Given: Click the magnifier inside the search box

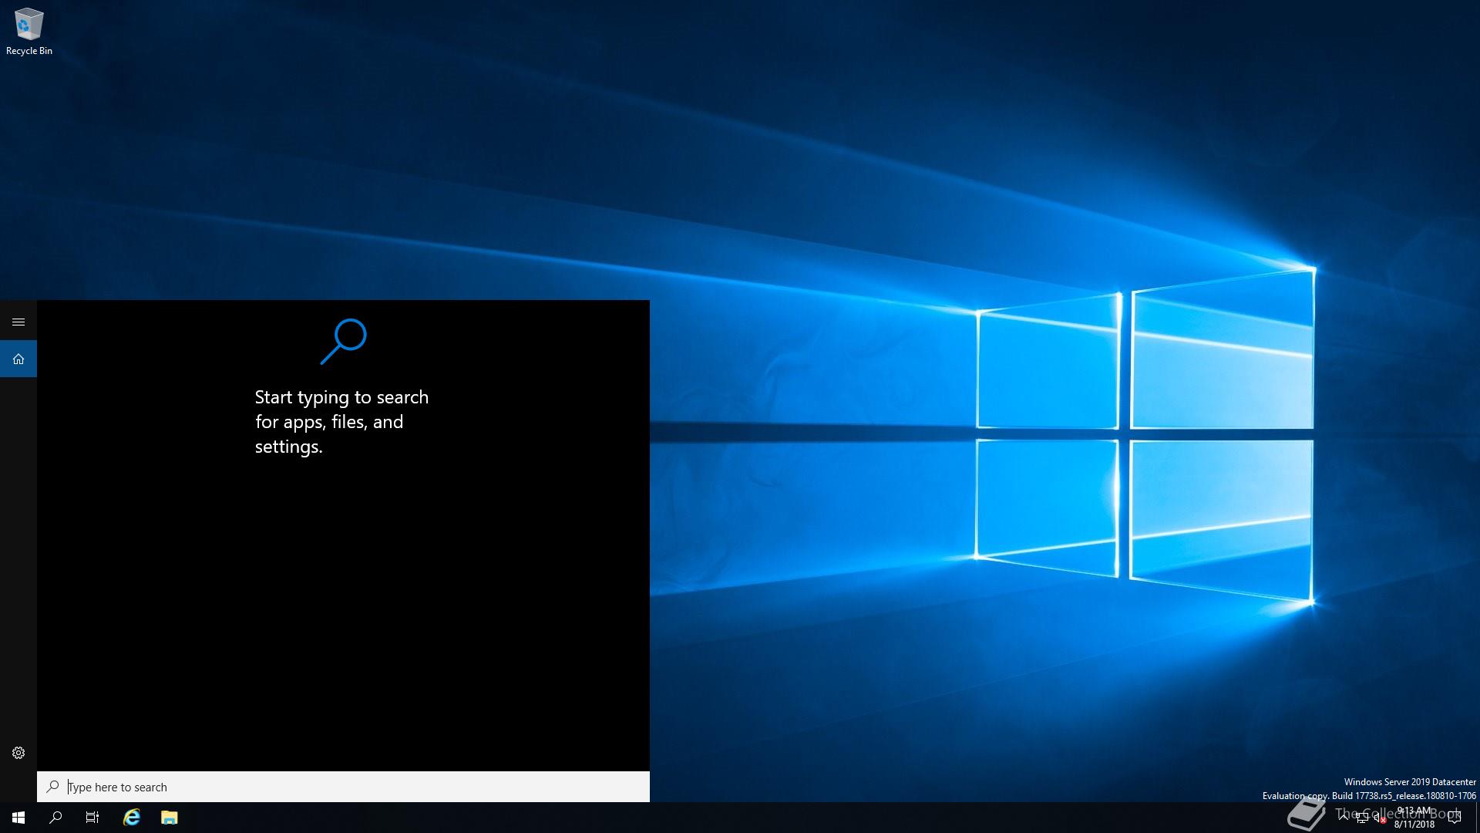Looking at the screenshot, I should pyautogui.click(x=52, y=787).
